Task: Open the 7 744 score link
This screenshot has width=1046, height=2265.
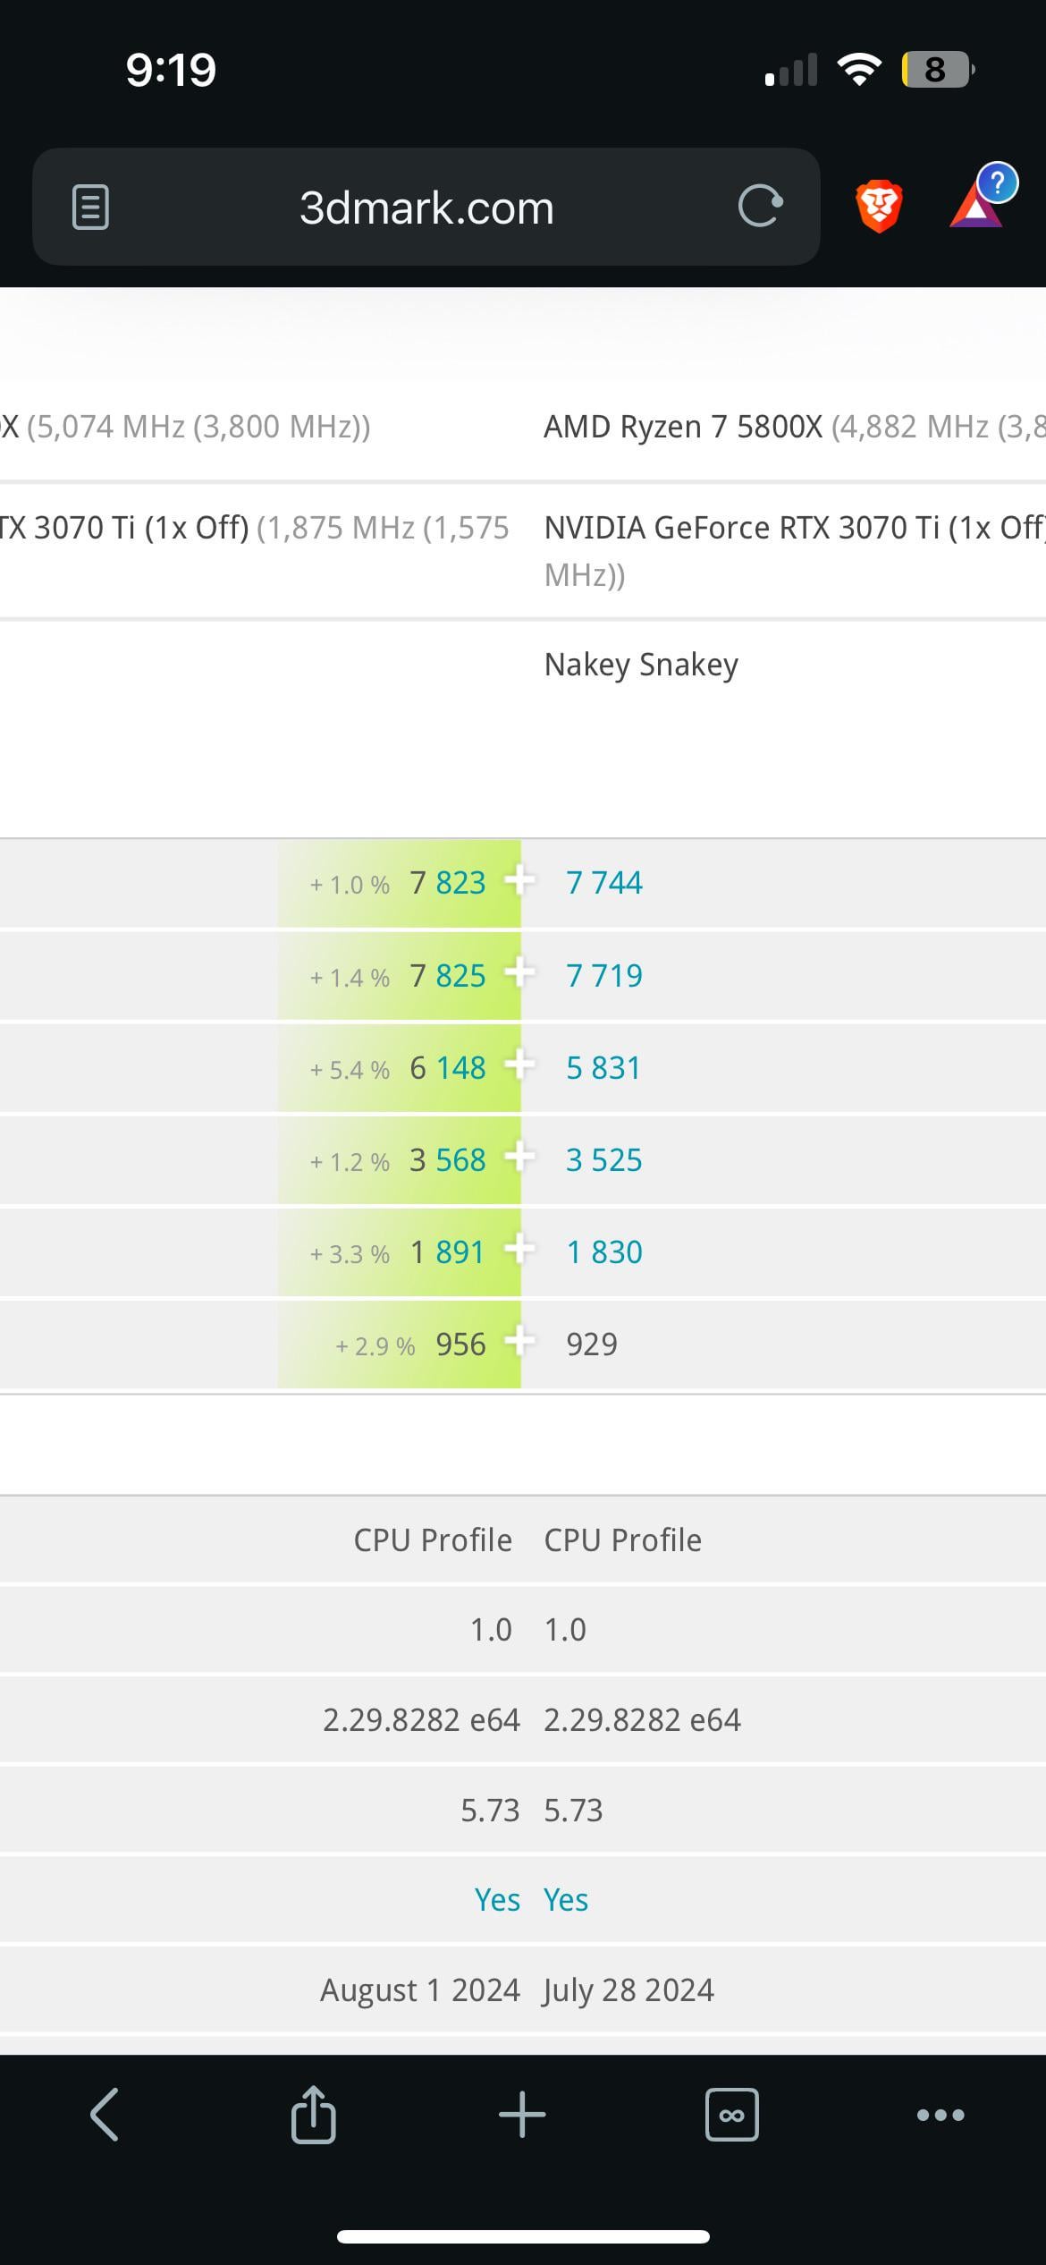Action: (x=604, y=883)
